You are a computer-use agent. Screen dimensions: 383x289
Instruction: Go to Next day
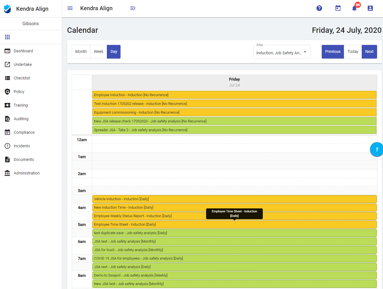369,52
